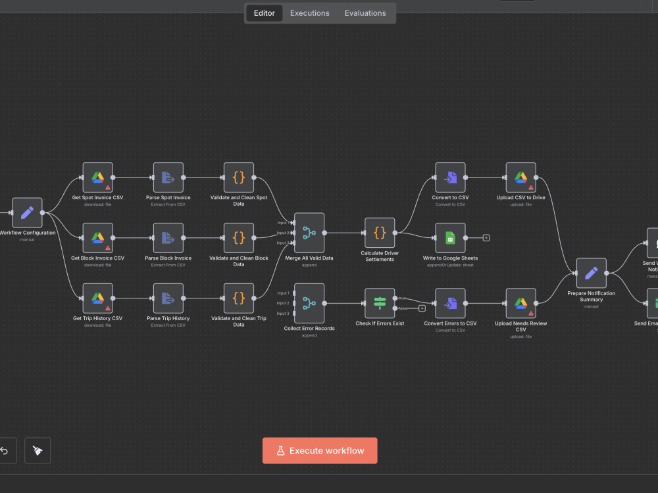
Task: Open the Parse Spot Invoice node
Action: [x=168, y=177]
